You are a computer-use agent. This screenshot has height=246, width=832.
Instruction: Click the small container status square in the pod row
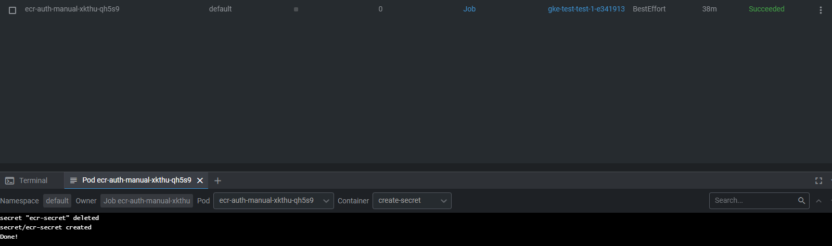pos(296,9)
